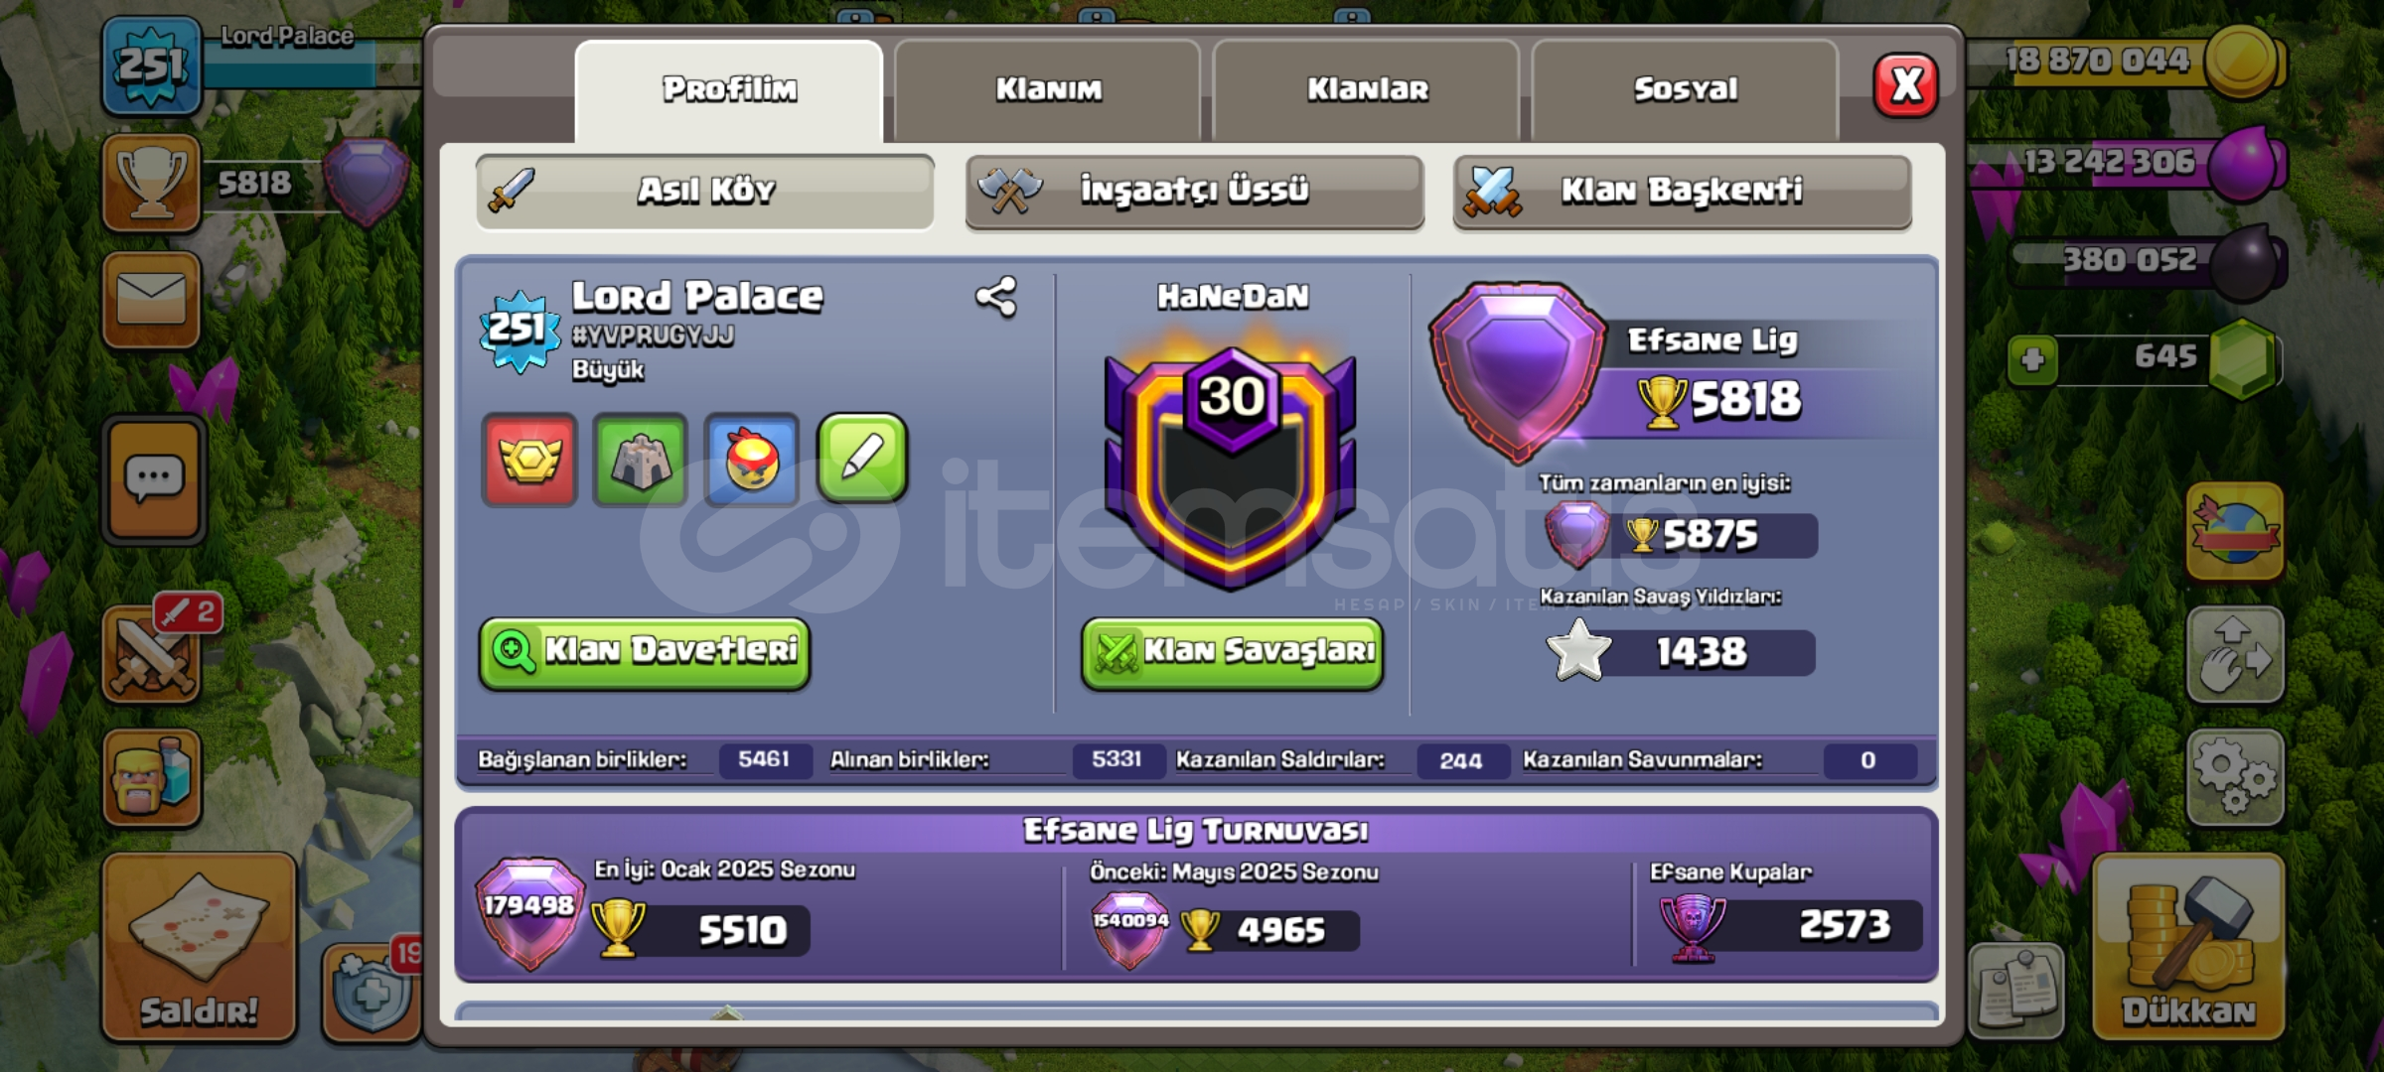Select the Asıl Köy view
Image resolution: width=2384 pixels, height=1072 pixels.
[x=704, y=192]
